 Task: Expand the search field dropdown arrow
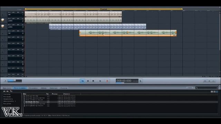click(x=217, y=88)
